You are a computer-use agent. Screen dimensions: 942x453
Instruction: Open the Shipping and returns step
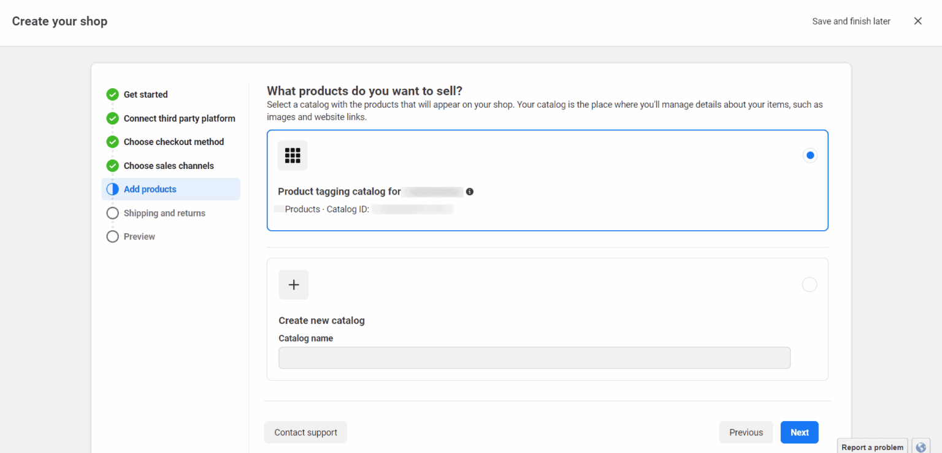pyautogui.click(x=164, y=212)
